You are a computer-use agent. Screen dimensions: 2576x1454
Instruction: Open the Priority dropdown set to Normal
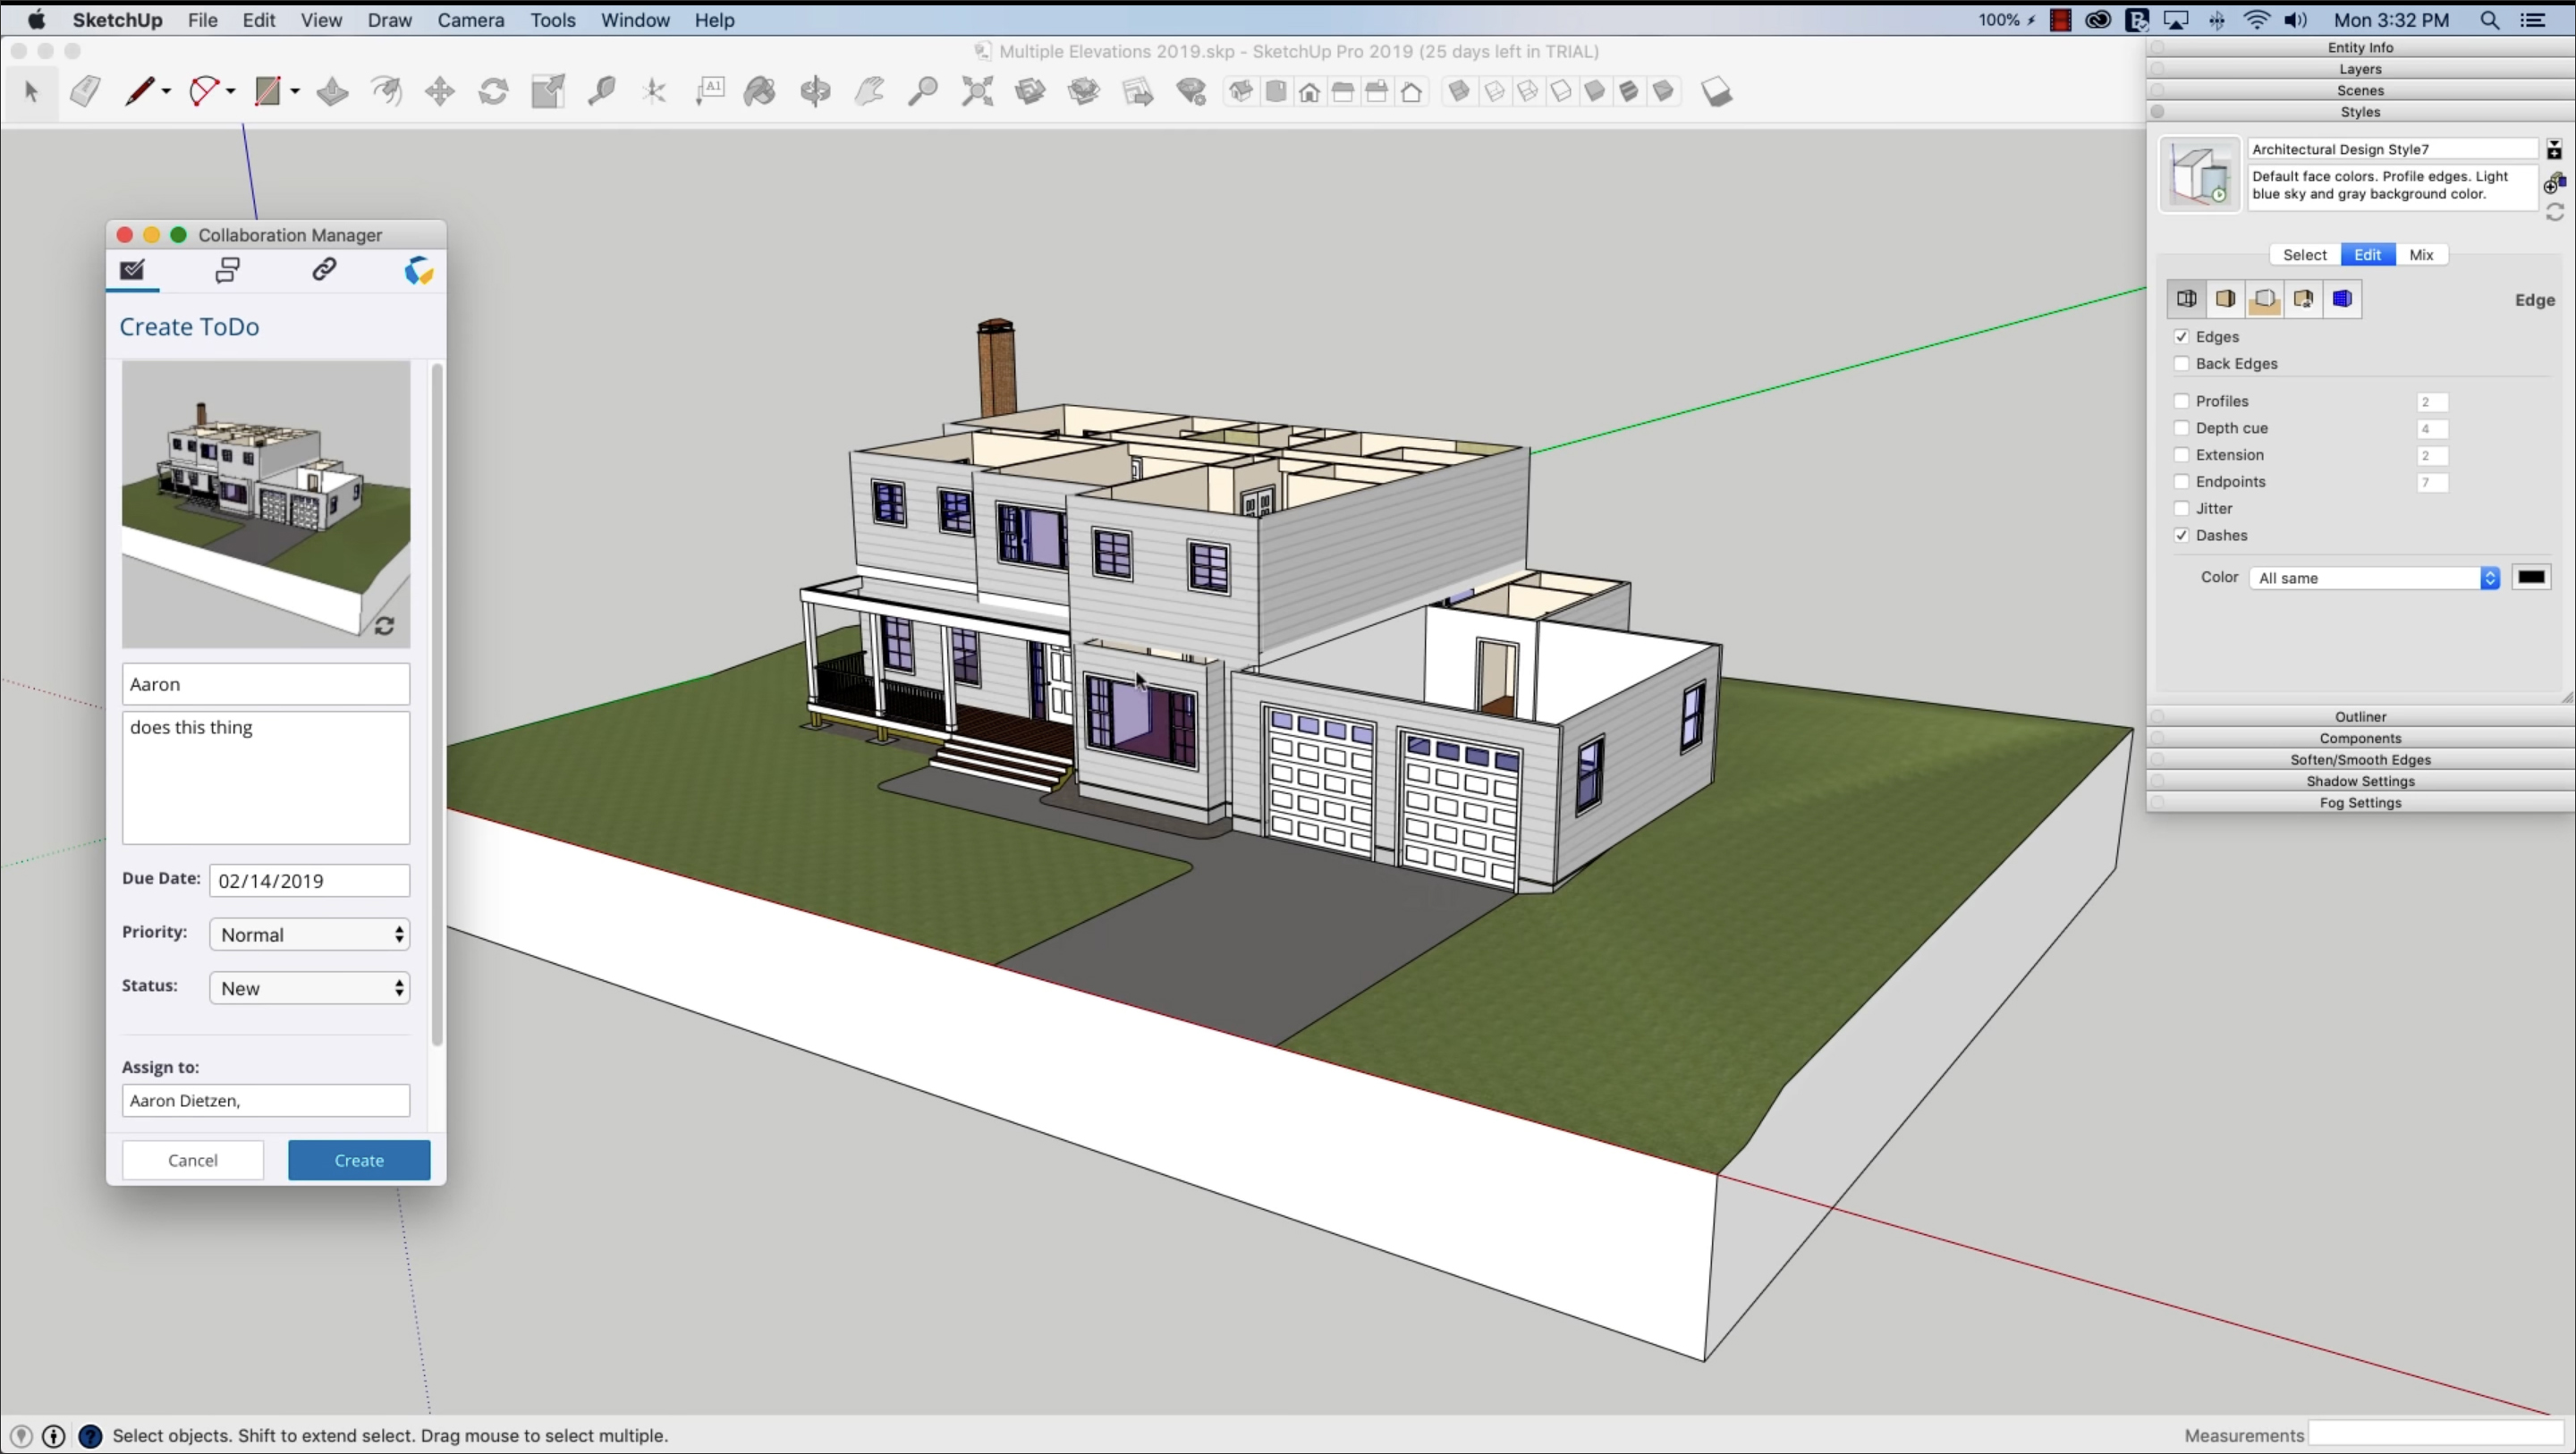[310, 934]
